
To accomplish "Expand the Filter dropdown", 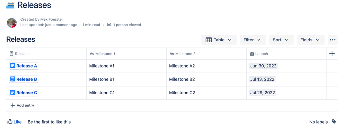I will click(253, 40).
